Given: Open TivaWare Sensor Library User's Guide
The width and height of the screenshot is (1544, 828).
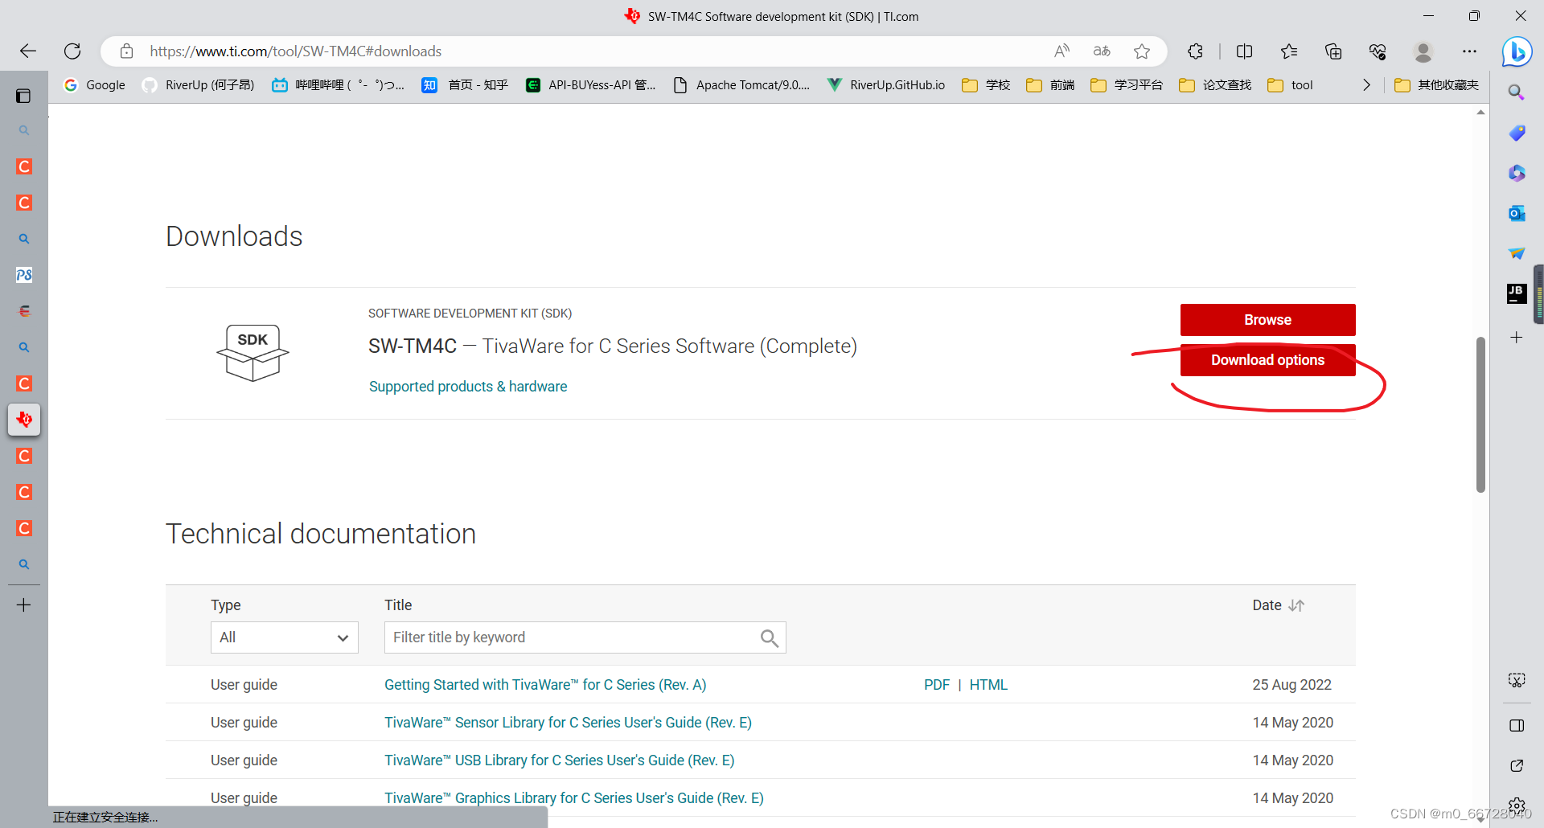Looking at the screenshot, I should [568, 723].
